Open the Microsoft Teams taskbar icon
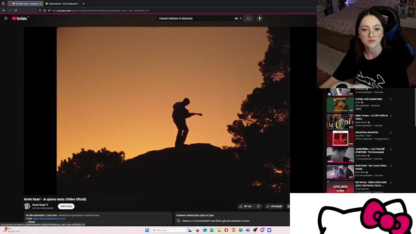 (248, 230)
